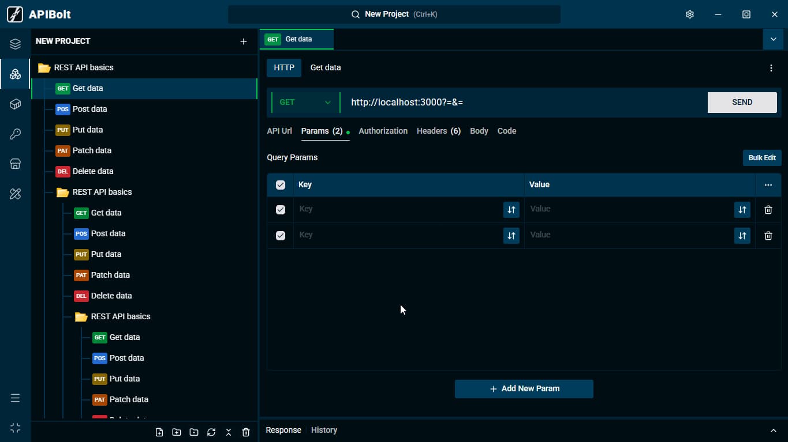Click the hamburger menu icon in sidebar

point(15,398)
